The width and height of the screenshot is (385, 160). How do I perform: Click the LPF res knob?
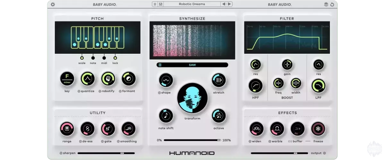click(x=319, y=65)
